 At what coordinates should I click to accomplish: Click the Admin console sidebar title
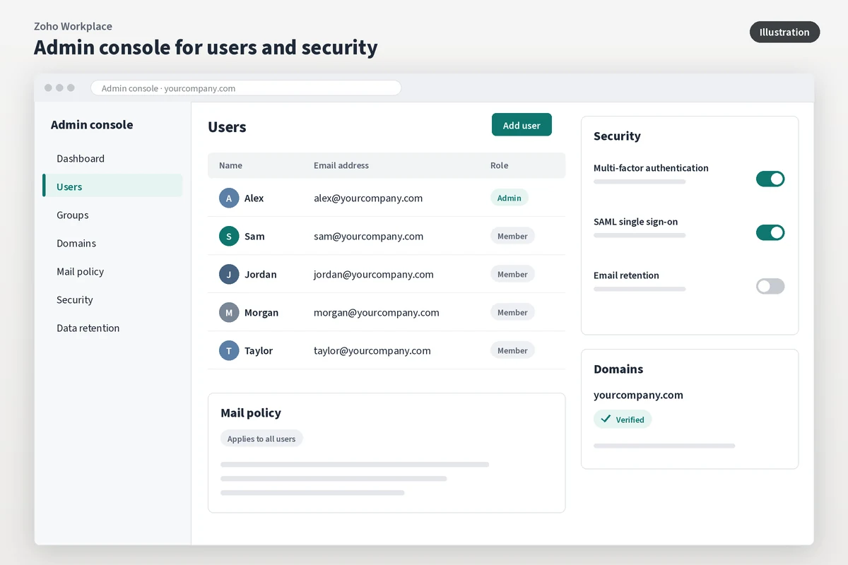[x=92, y=124]
